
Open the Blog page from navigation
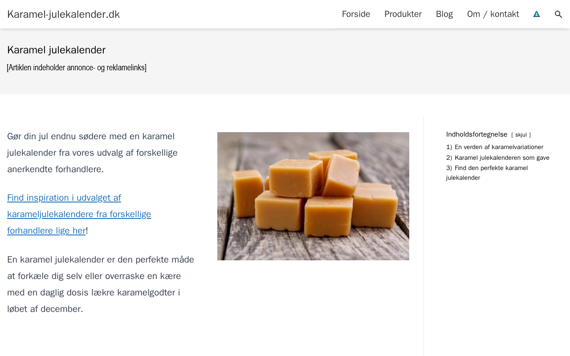(x=444, y=14)
